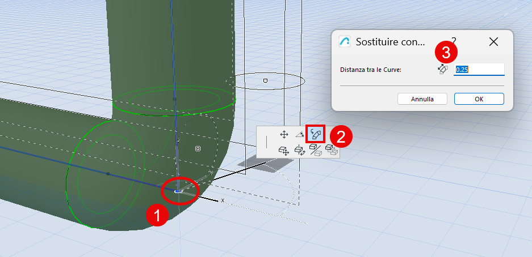Screen dimensions: 532x257
Task: Choose the rotate element pet palette icon
Action: 300,150
